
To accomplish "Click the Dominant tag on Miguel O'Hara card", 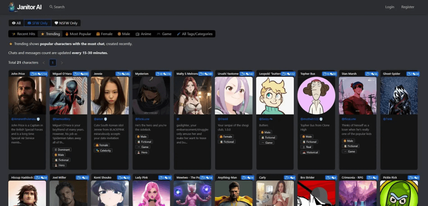I will click(62, 150).
